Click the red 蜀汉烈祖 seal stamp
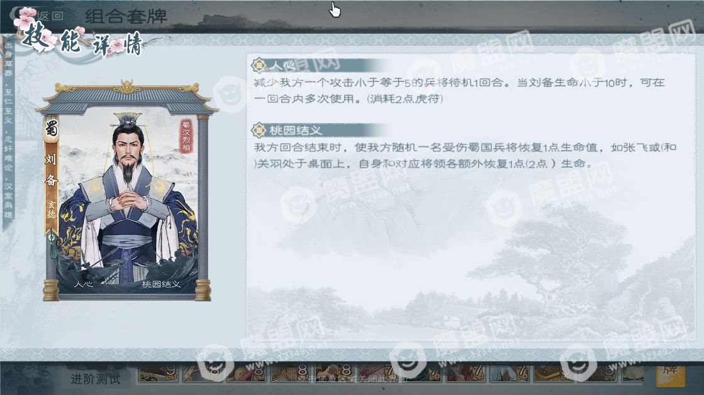The height and width of the screenshot is (395, 704). pyautogui.click(x=186, y=136)
